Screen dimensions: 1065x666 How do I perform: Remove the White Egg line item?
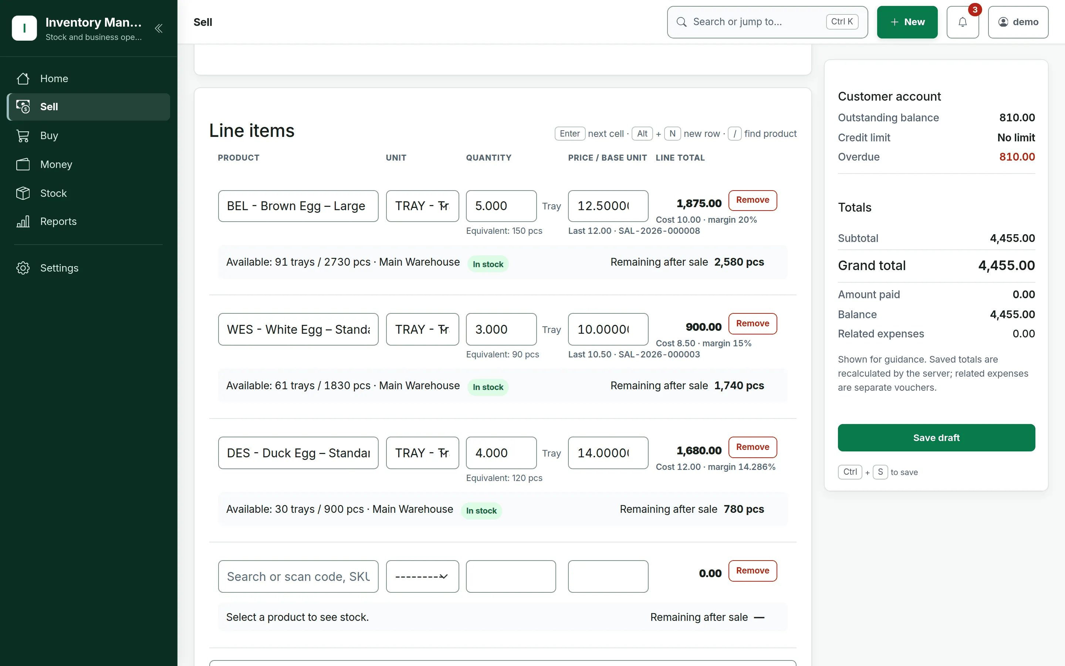753,324
